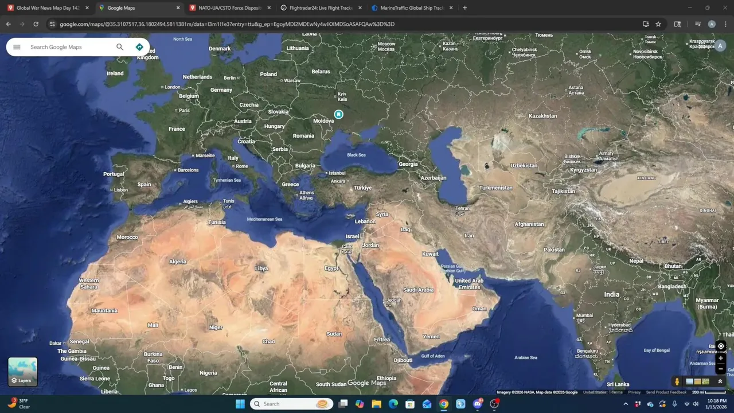This screenshot has width=734, height=413.
Task: Click the Saudi Arabia country label
Action: [418, 290]
